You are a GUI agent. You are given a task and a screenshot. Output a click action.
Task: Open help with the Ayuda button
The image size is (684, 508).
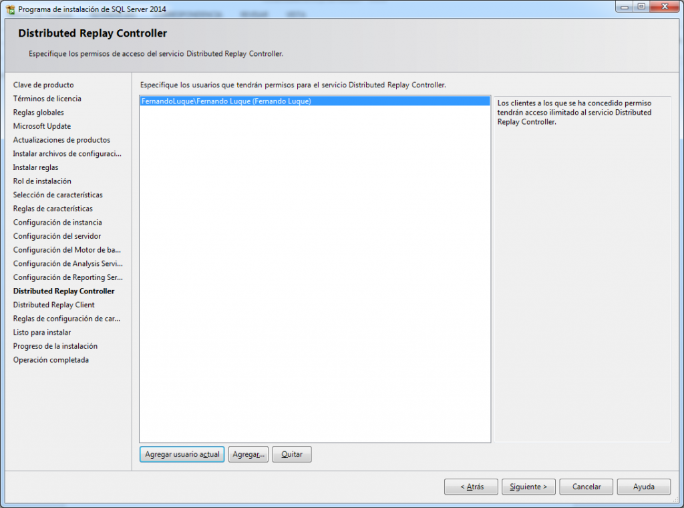[x=643, y=487]
